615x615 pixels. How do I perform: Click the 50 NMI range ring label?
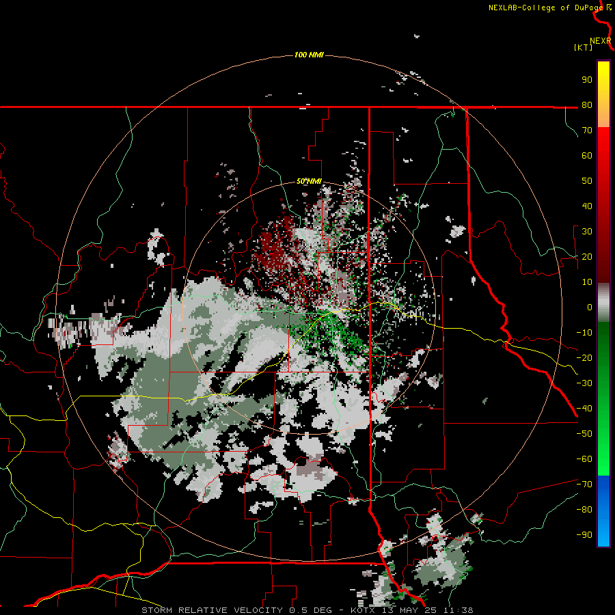[309, 181]
